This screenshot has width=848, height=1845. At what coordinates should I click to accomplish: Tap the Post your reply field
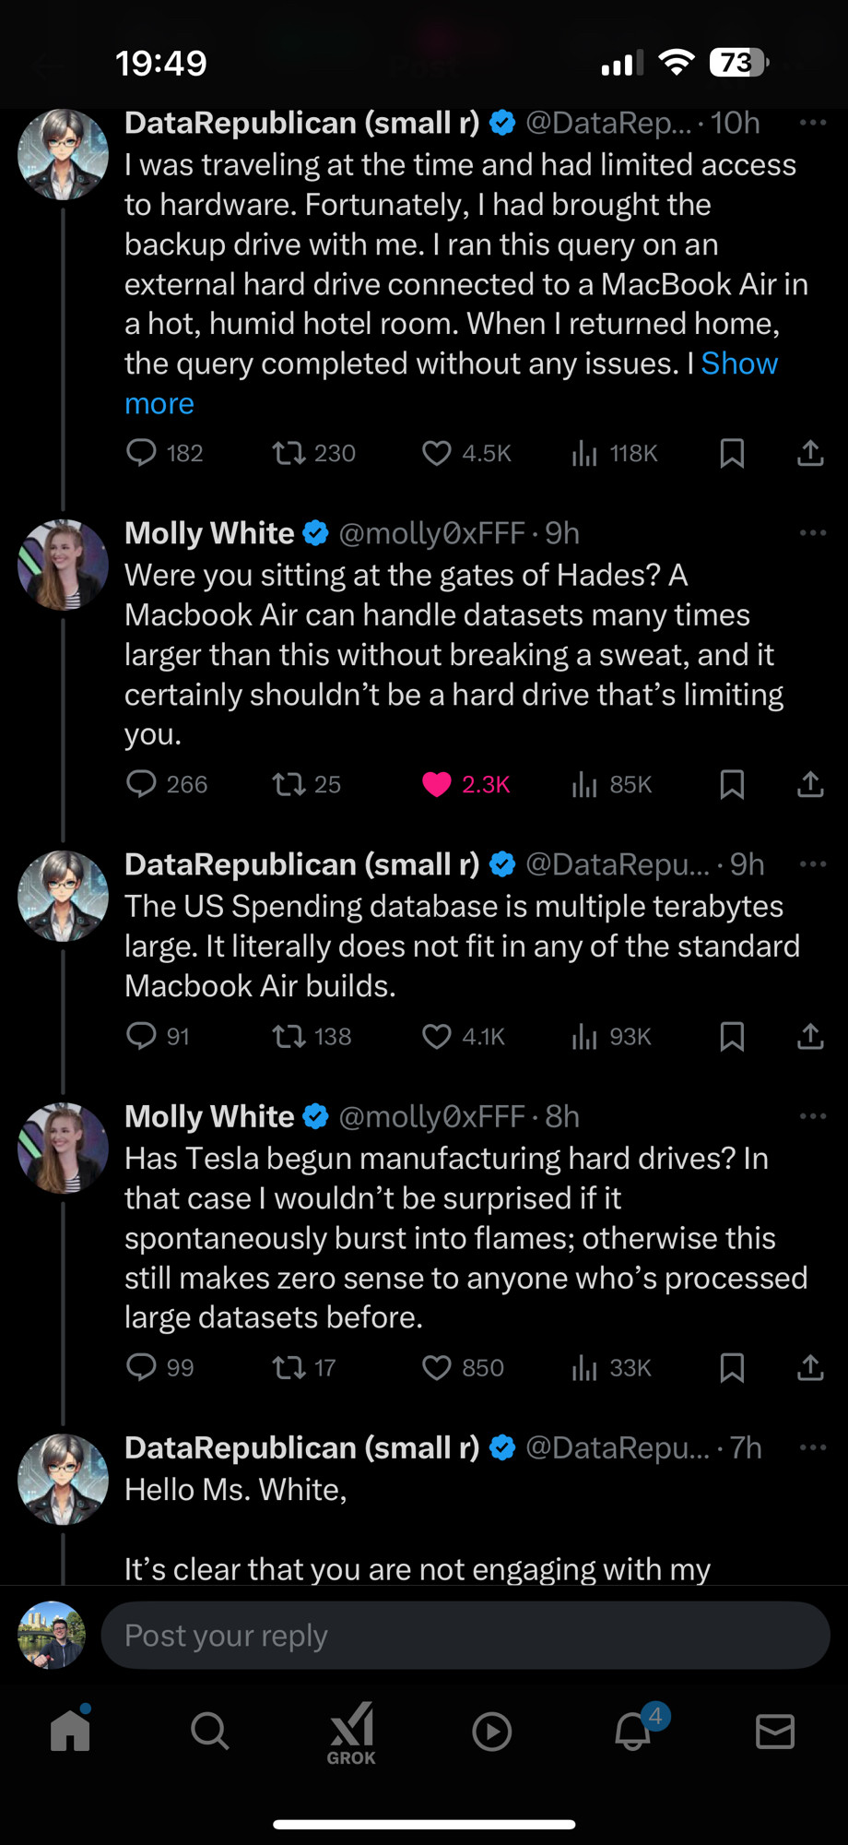tap(465, 1636)
